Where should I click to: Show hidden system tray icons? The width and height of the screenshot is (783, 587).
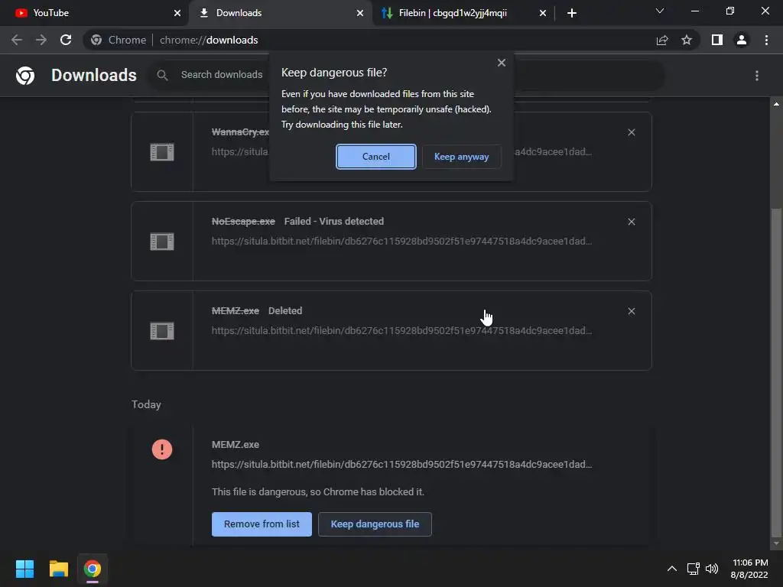[x=672, y=569]
